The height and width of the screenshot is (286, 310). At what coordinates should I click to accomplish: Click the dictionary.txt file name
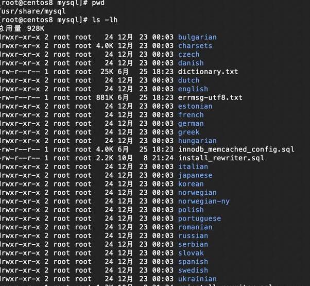[x=208, y=72]
